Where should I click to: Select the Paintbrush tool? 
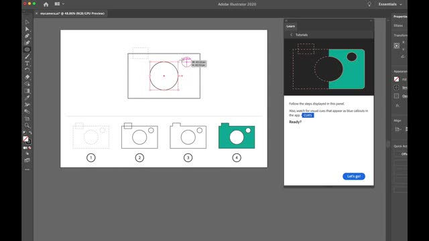tap(27, 56)
